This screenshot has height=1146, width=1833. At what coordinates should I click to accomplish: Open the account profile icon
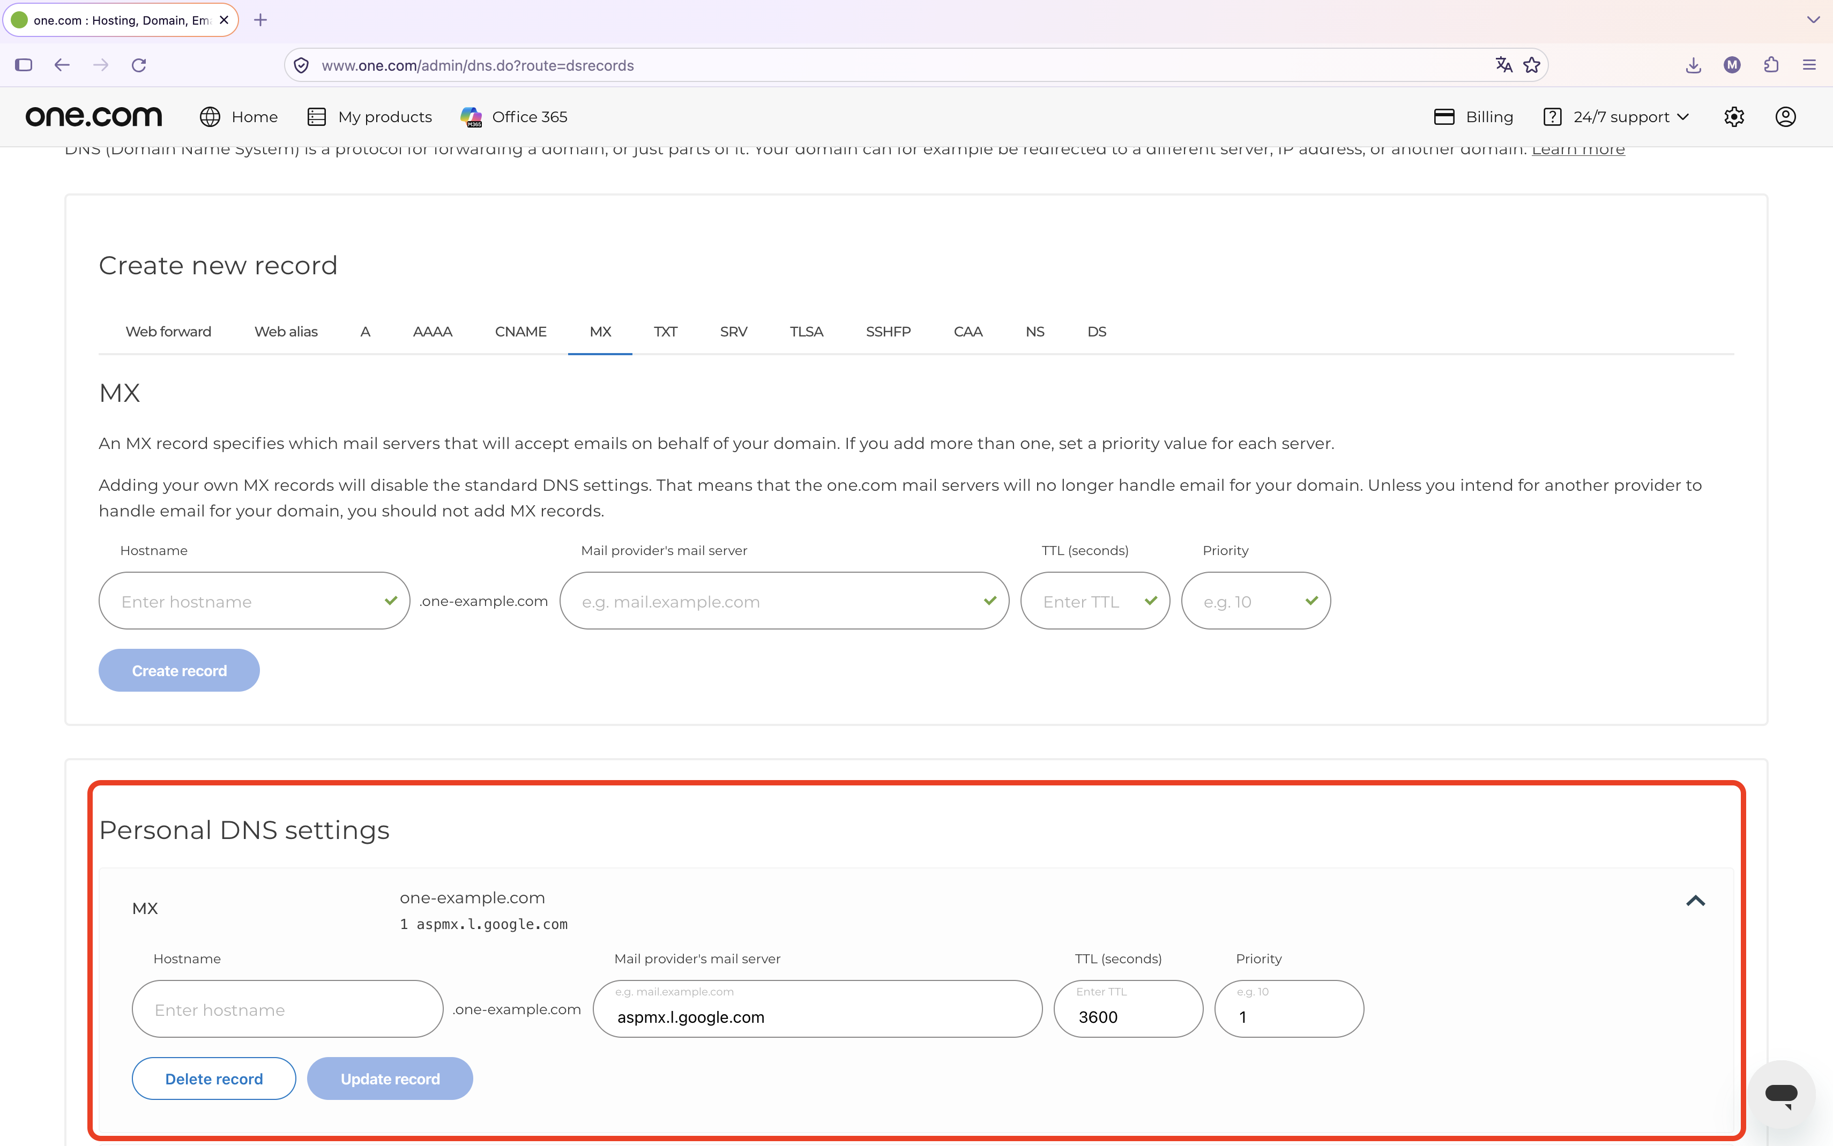[x=1785, y=117]
